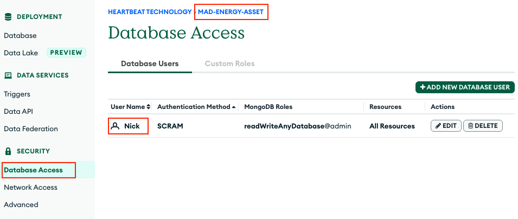Click the Data Services monitor icon
518x219 pixels.
pos(8,75)
